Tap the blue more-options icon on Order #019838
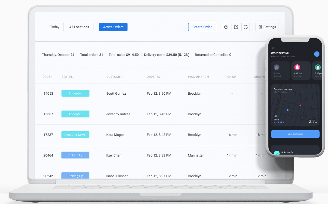 pos(317,54)
